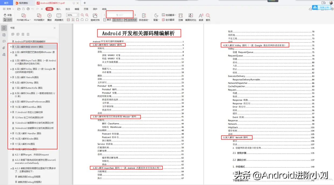Open a new tab with plus button
Viewport: 334px width, 185px height.
tap(85, 3)
